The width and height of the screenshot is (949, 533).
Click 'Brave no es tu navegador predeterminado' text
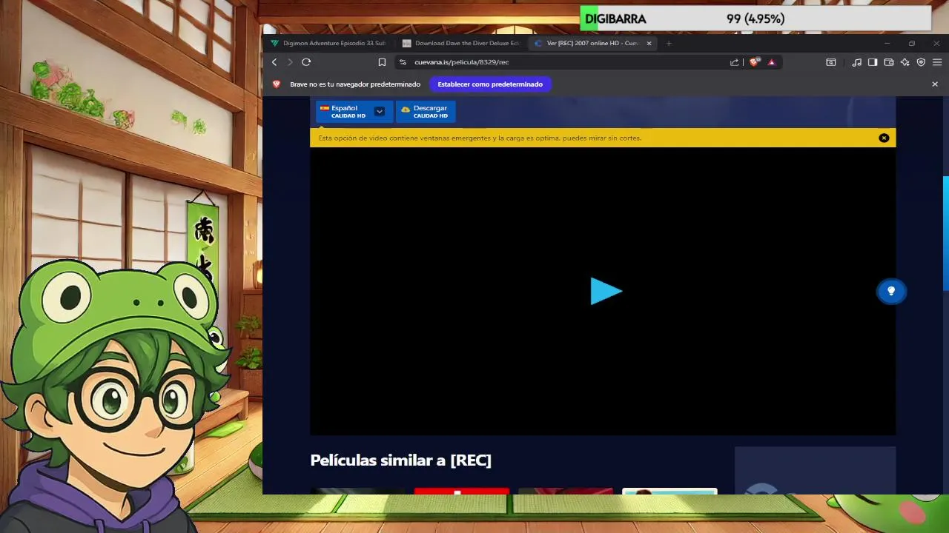click(x=355, y=84)
